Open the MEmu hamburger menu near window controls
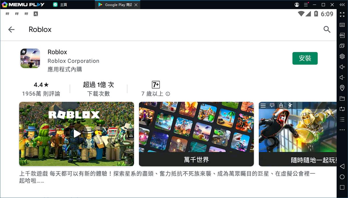The width and height of the screenshot is (348, 198). coord(306,5)
